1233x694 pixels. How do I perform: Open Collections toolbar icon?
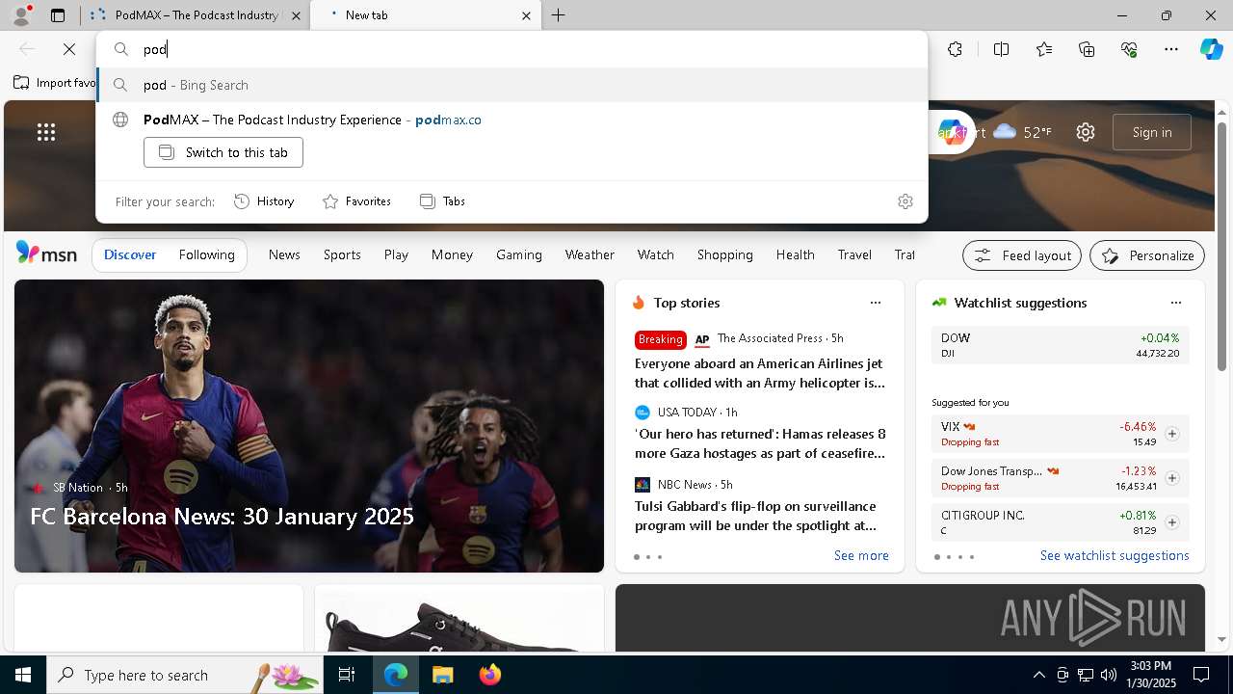1087,49
